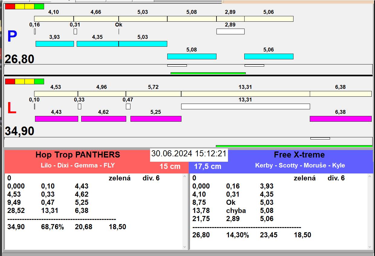Viewport: 375px width, 256px height.
Task: Click the large 34,90 total time in lane L
Action: click(19, 131)
